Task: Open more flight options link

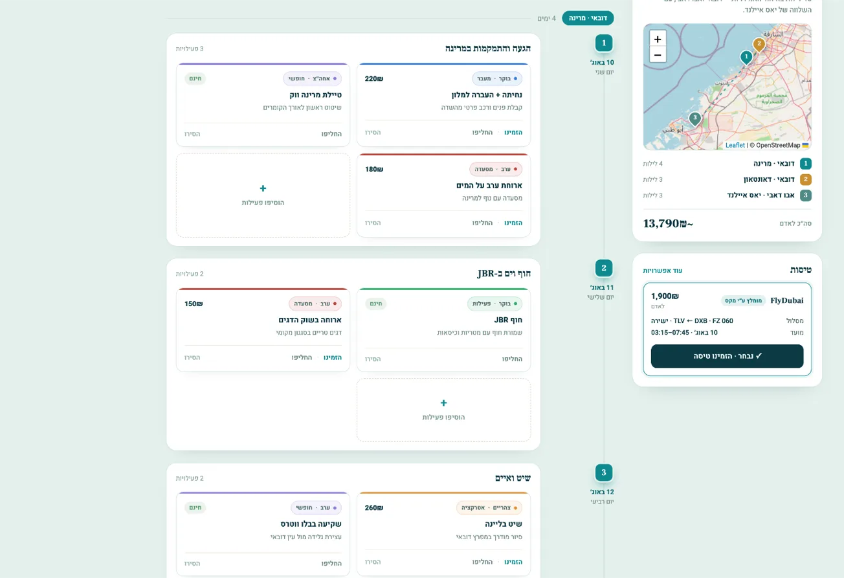Action: tap(663, 271)
